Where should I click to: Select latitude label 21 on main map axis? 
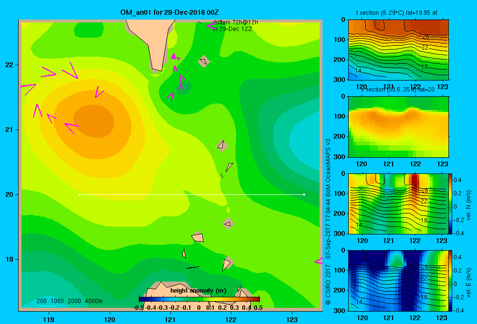(x=10, y=130)
